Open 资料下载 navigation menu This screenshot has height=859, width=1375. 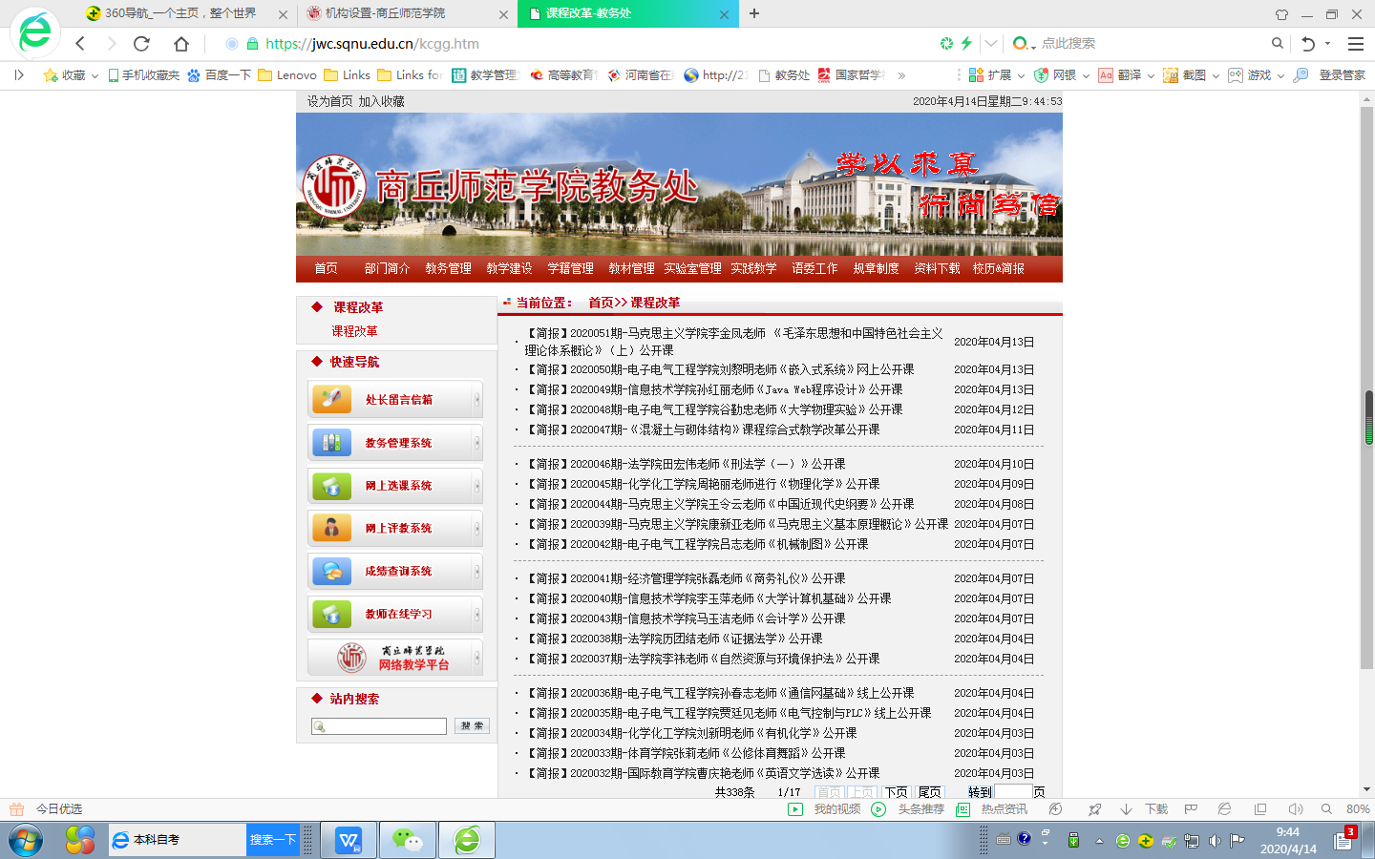[937, 268]
